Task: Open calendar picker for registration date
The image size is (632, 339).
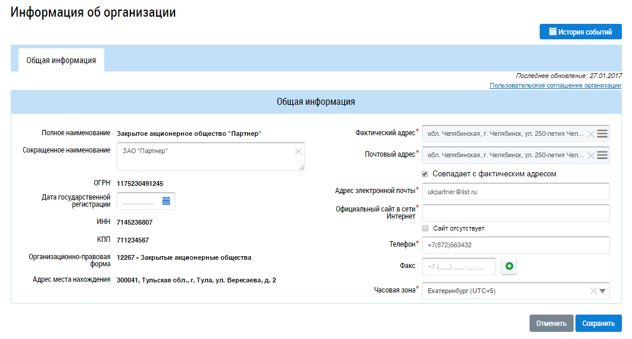Action: point(166,201)
